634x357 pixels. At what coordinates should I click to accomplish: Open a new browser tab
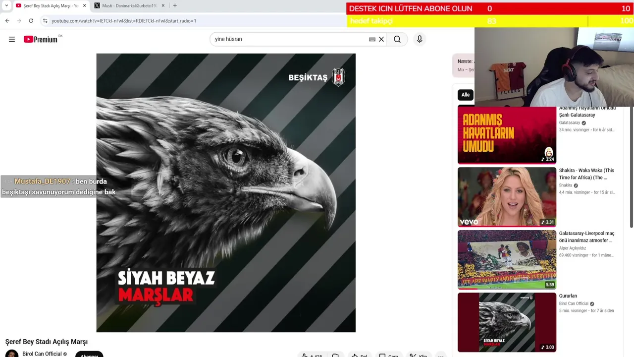coord(175,5)
